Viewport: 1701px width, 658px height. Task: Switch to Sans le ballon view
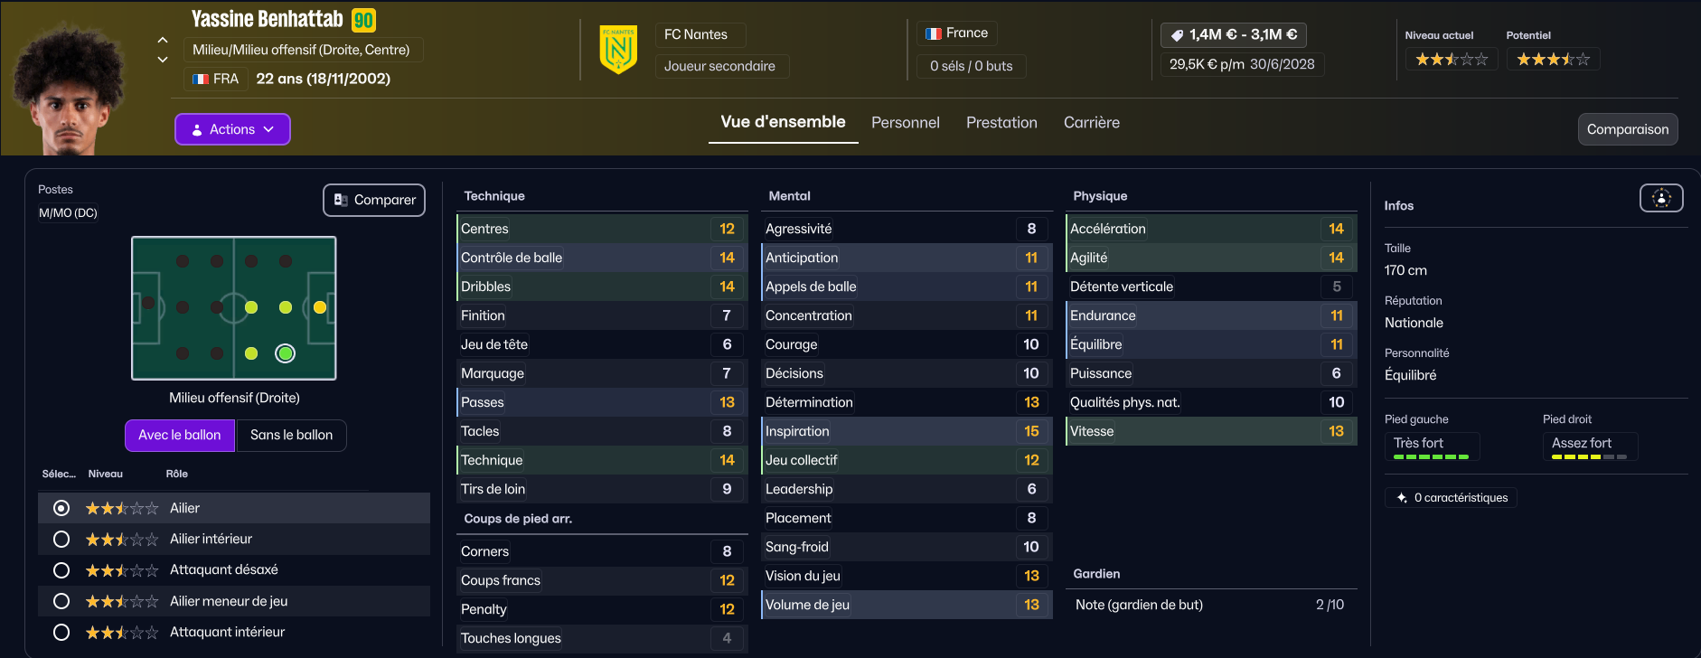tap(291, 436)
